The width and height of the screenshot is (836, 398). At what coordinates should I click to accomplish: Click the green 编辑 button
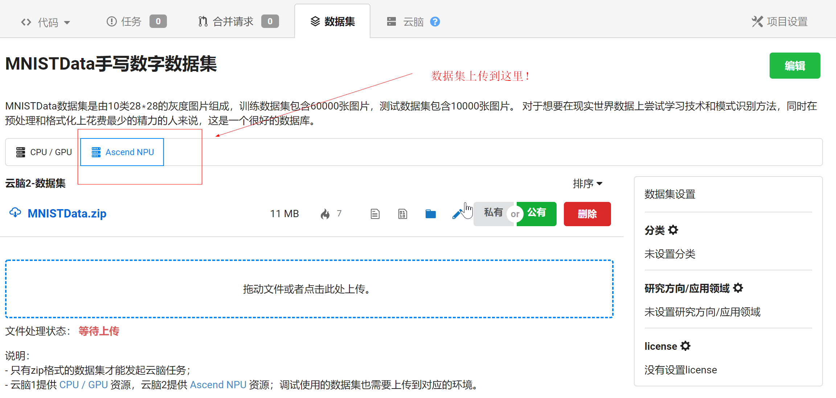(x=795, y=66)
